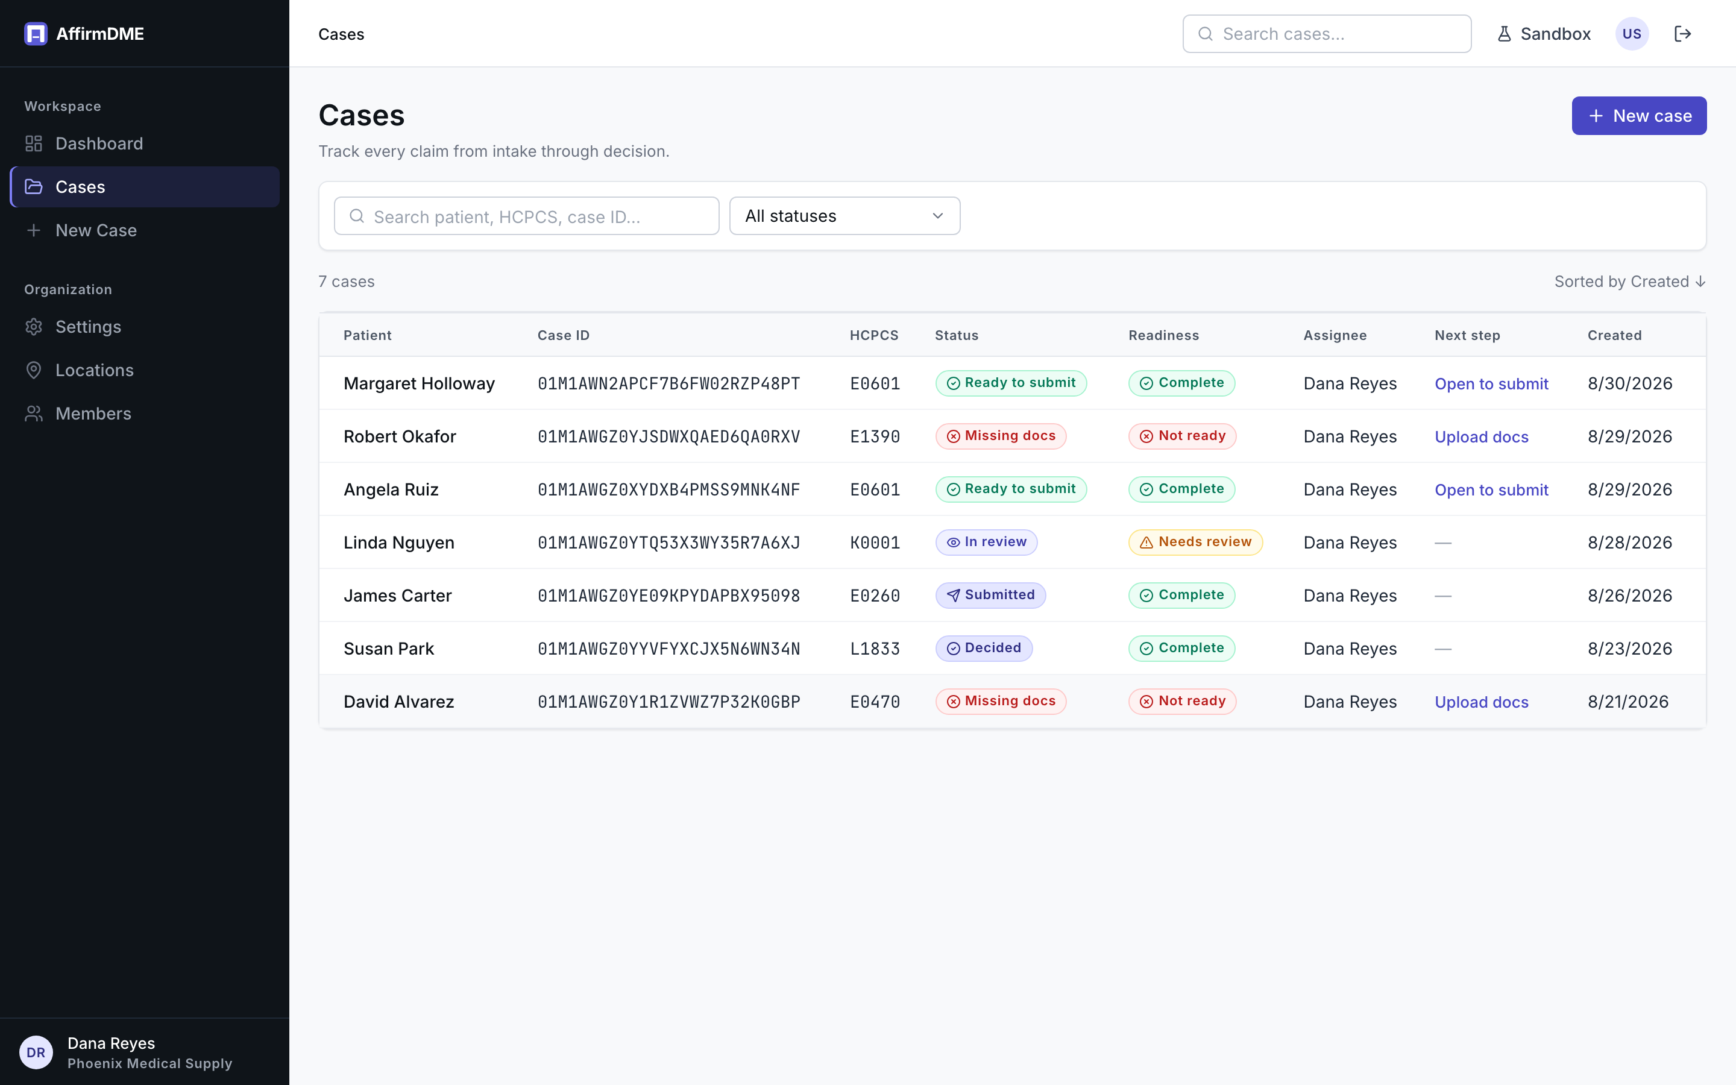The image size is (1736, 1085).
Task: Click Upload docs for Robert Okafor
Action: click(x=1480, y=437)
